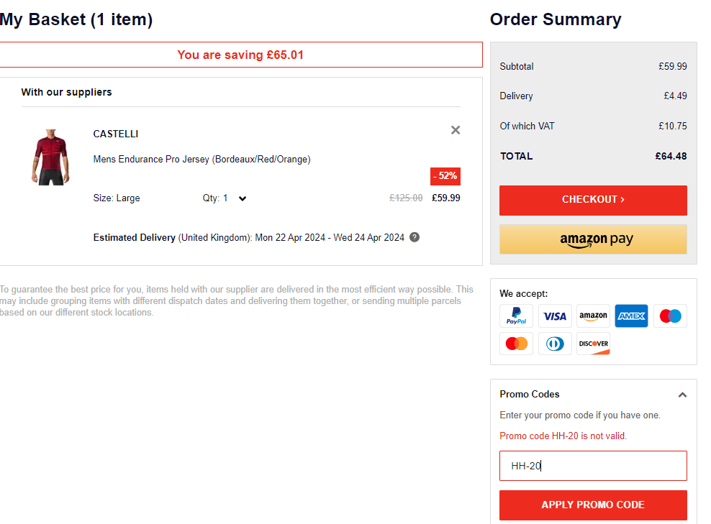Screen dimensions: 711x524
Task: Collapse the Promo Codes section
Action: coord(682,395)
